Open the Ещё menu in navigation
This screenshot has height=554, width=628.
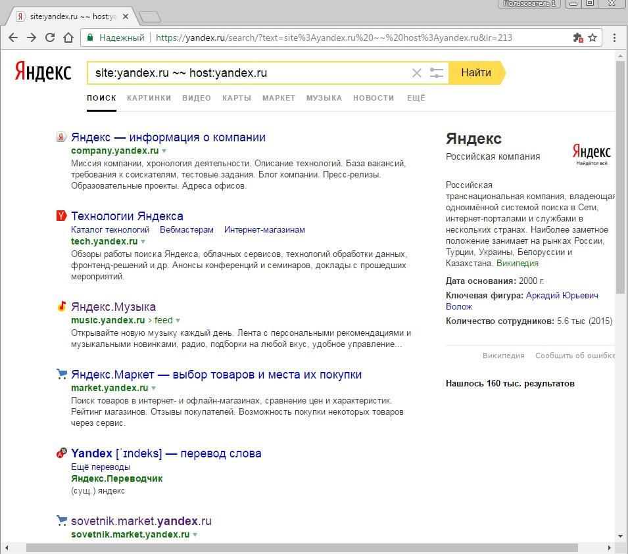(x=416, y=98)
